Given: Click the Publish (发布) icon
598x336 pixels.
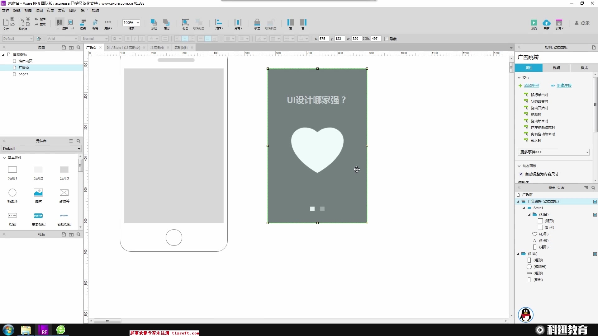Looking at the screenshot, I should click(x=559, y=23).
